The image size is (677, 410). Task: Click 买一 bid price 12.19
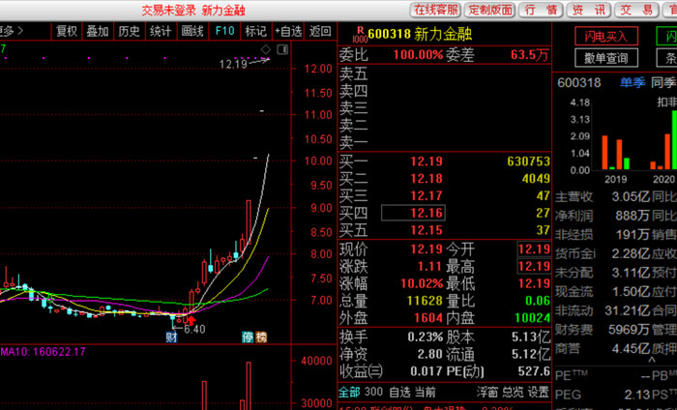click(x=427, y=161)
